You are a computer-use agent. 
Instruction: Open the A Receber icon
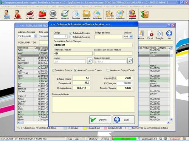click(x=109, y=14)
